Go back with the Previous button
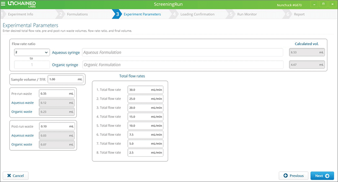 pos(293,175)
